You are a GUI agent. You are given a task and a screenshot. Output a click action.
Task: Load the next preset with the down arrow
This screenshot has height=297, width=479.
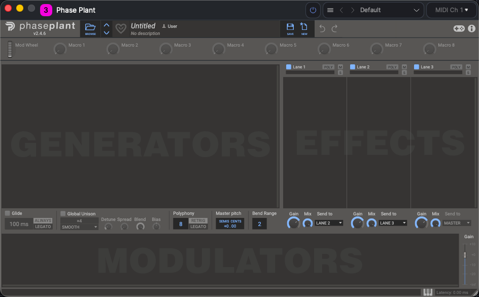(107, 32)
